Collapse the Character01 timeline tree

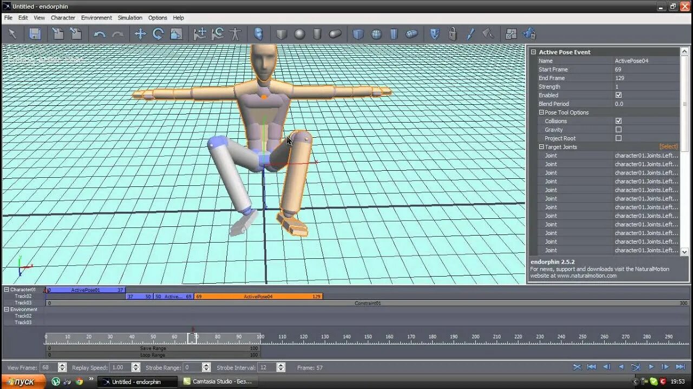6,290
